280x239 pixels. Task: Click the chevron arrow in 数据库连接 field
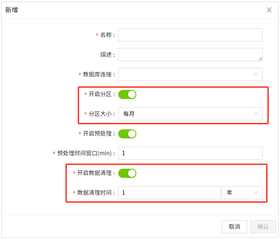click(x=256, y=74)
